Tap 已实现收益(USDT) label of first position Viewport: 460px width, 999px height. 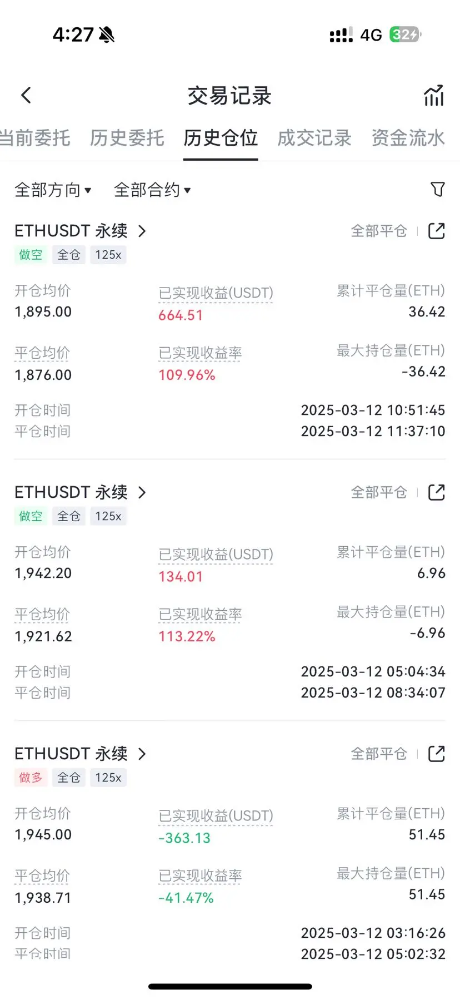tap(216, 293)
